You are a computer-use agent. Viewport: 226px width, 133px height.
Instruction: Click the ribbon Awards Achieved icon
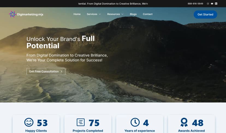[x=184, y=122]
